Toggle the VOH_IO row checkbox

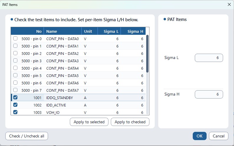pyautogui.click(x=15, y=112)
